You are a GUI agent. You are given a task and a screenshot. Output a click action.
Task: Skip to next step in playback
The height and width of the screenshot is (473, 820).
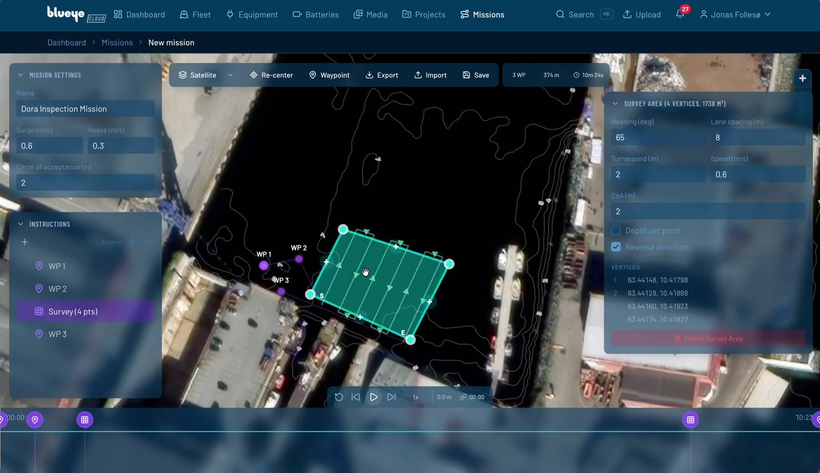(x=391, y=397)
